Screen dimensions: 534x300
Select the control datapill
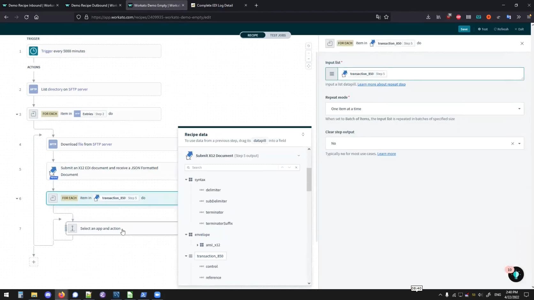click(x=211, y=266)
